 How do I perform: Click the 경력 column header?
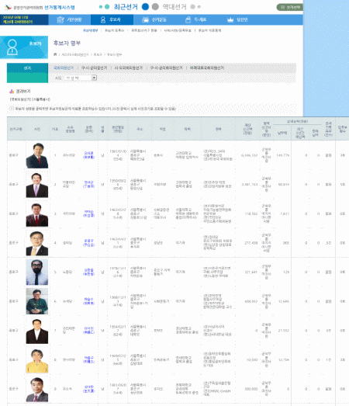pos(218,129)
